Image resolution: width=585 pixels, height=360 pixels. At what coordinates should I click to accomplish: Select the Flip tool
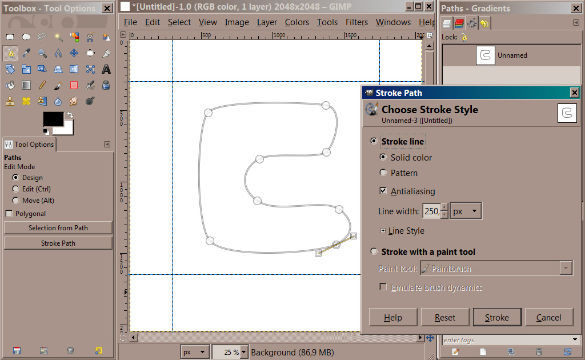coord(74,69)
